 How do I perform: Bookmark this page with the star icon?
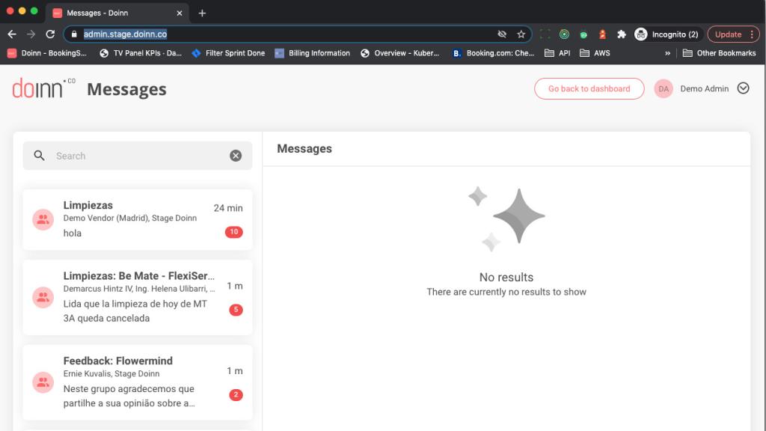coord(521,34)
